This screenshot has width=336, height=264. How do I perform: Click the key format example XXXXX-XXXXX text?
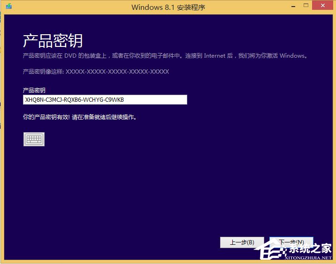coord(117,72)
